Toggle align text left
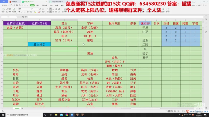This screenshot has height=117, width=209. [x=48, y=12]
